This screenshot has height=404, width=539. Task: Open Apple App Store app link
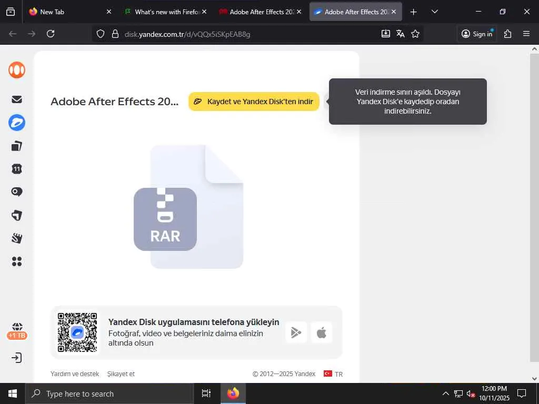click(322, 332)
